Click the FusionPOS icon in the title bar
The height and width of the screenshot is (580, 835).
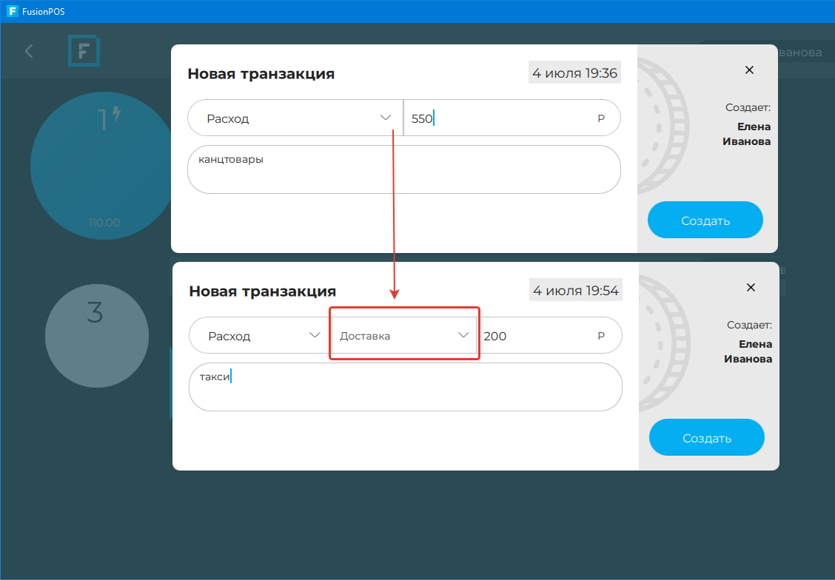12,11
